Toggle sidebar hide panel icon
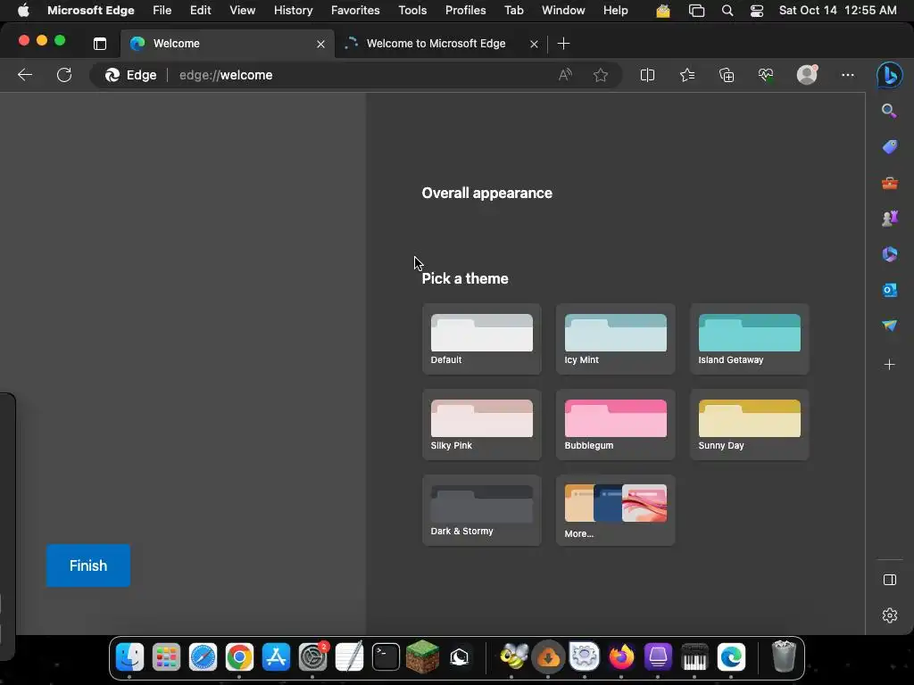The width and height of the screenshot is (914, 685). 890,580
